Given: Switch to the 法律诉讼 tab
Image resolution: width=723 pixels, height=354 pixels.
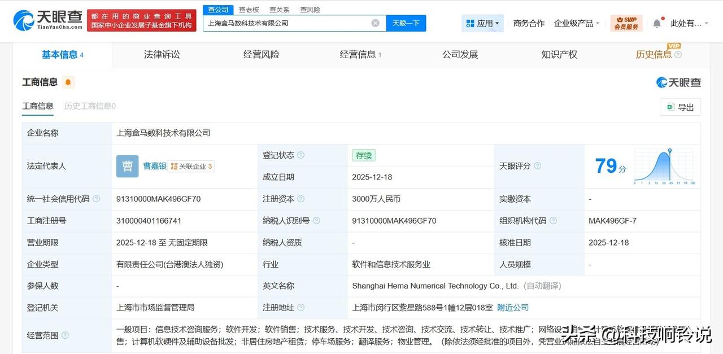Looking at the screenshot, I should pos(161,54).
